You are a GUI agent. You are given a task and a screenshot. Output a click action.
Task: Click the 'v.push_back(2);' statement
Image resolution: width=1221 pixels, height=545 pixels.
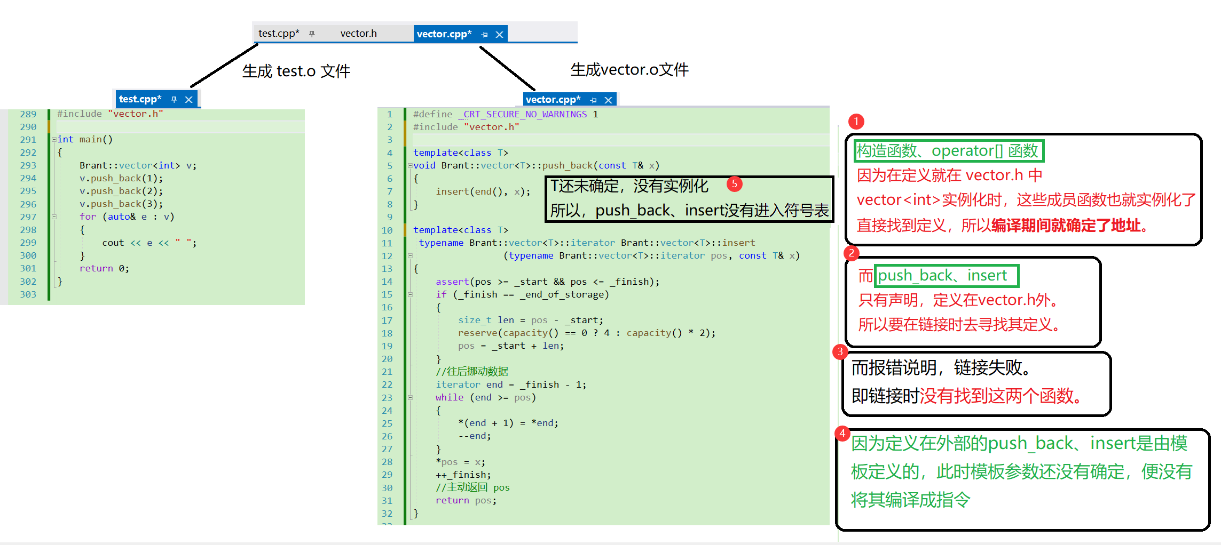tap(121, 191)
